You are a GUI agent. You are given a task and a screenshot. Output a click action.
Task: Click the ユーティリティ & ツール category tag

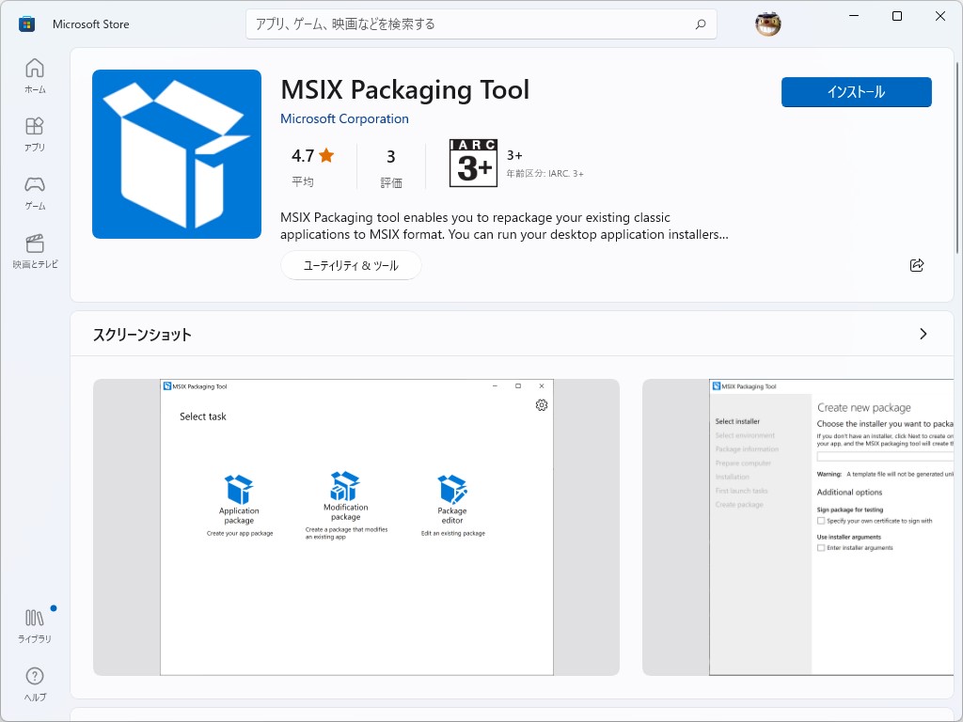(x=351, y=266)
